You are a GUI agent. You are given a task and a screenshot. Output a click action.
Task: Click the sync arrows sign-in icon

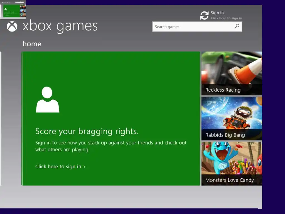(205, 16)
